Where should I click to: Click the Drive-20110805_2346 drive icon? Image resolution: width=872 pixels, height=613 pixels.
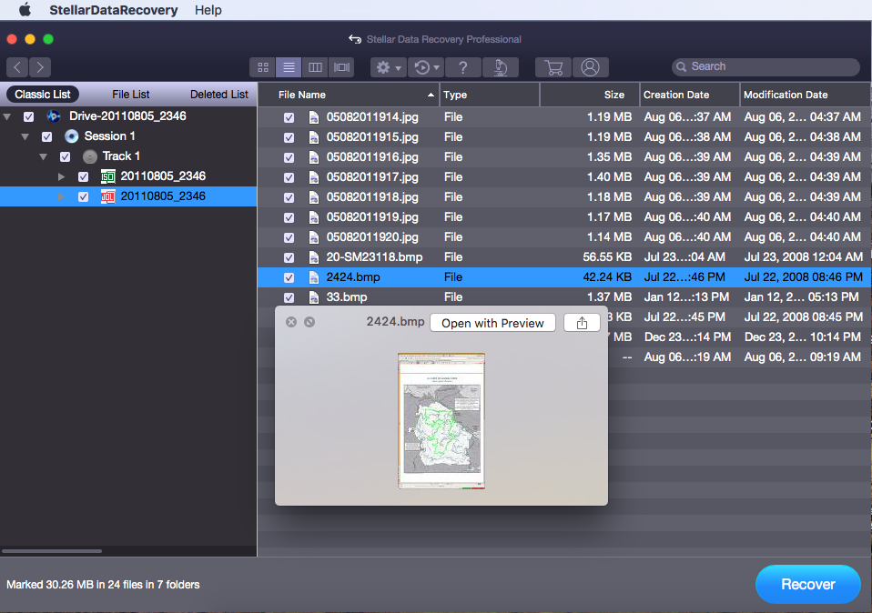click(54, 116)
